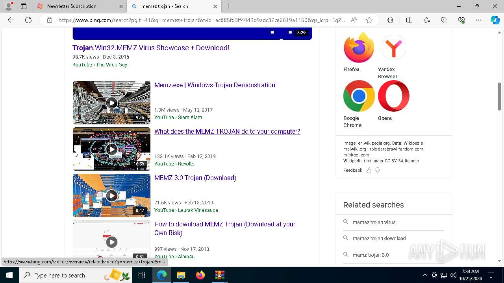The width and height of the screenshot is (504, 283).
Task: Open Trojan.Win32.MEMZ Virus Showcase link
Action: click(x=151, y=48)
